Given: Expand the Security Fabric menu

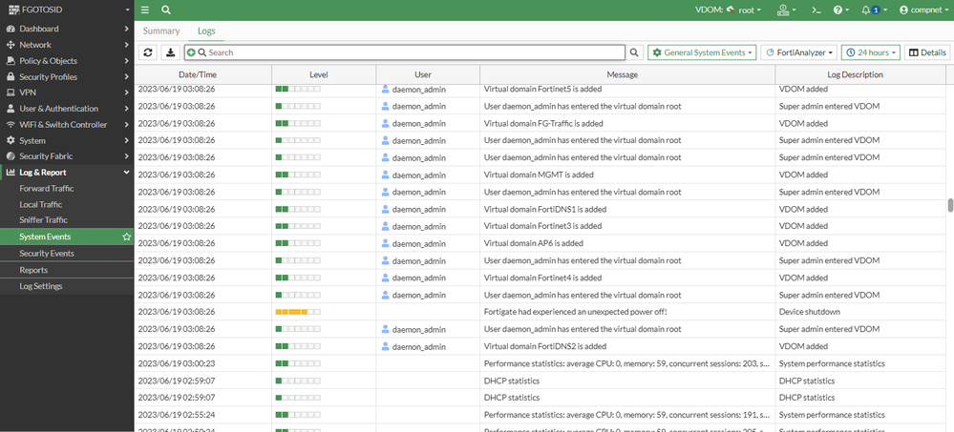Looking at the screenshot, I should pyautogui.click(x=66, y=156).
